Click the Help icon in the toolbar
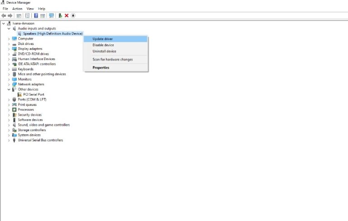348x221 pixels. click(36, 15)
